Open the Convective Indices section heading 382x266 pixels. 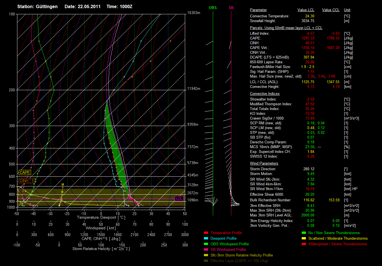[265, 94]
